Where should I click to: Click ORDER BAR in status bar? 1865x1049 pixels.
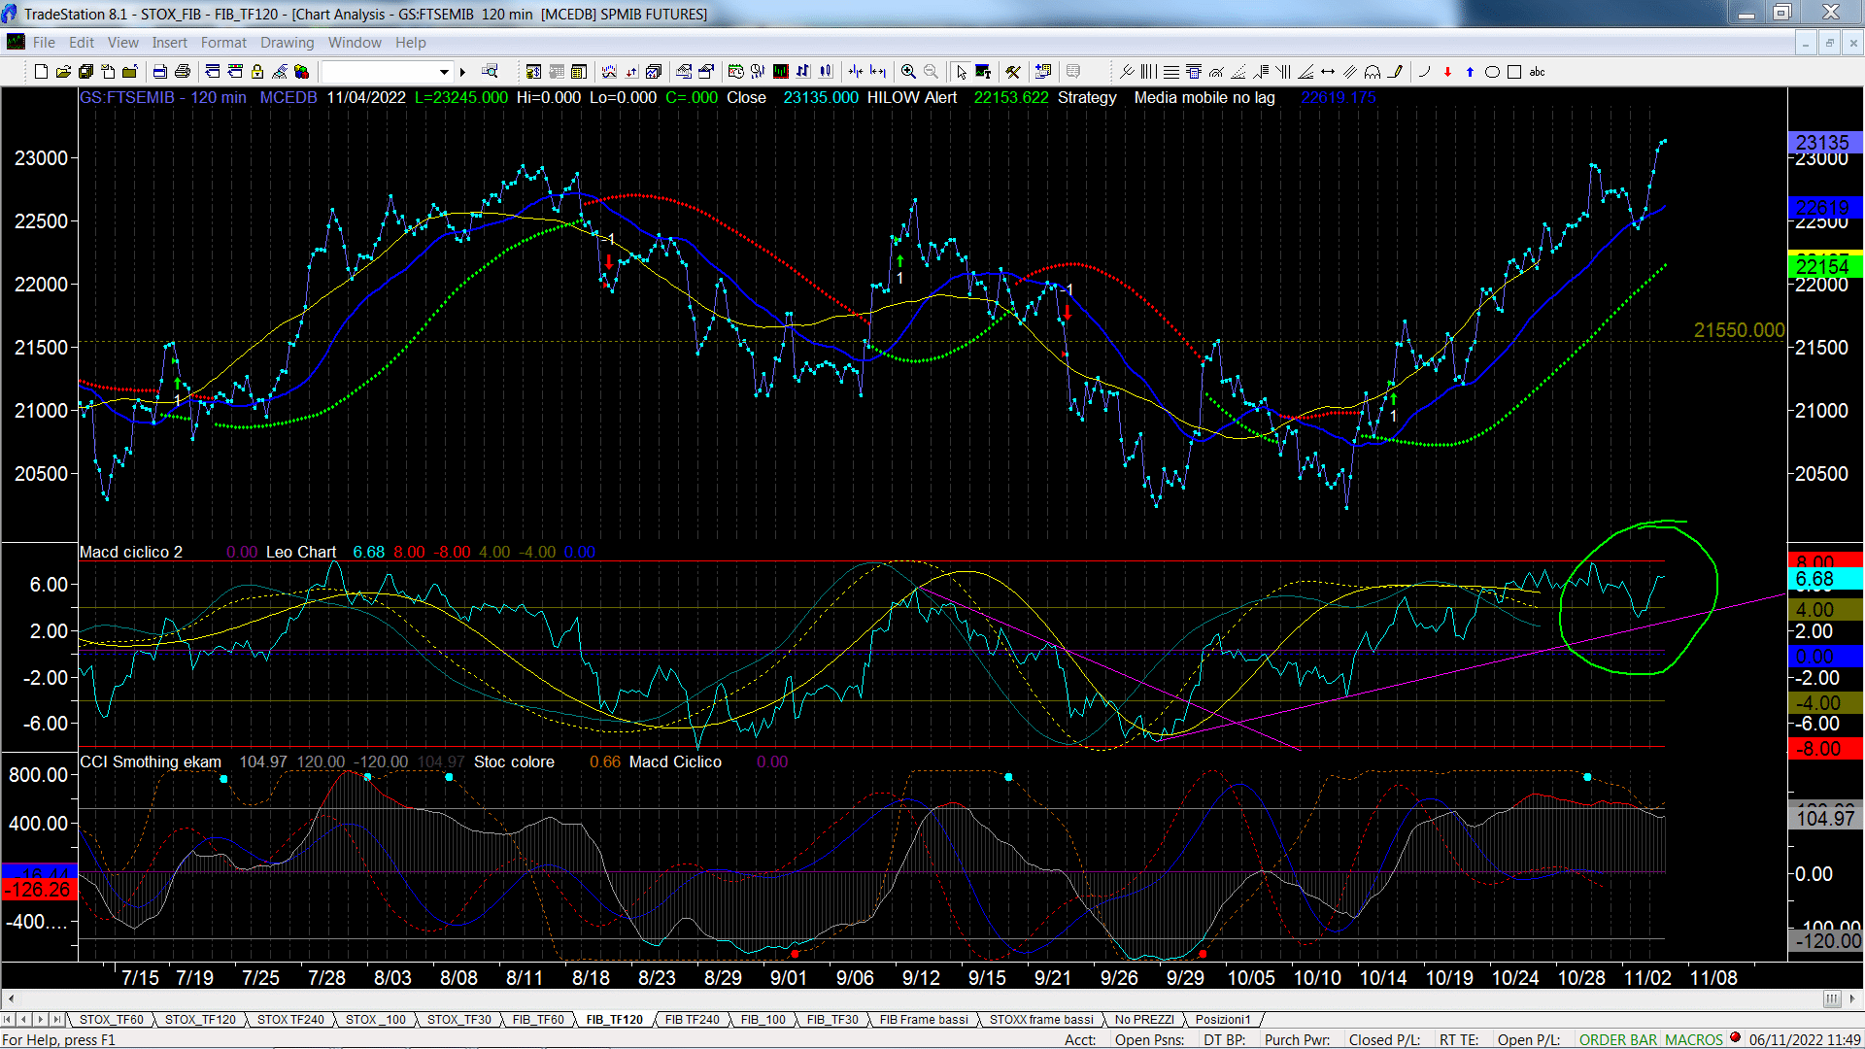pyautogui.click(x=1618, y=1039)
